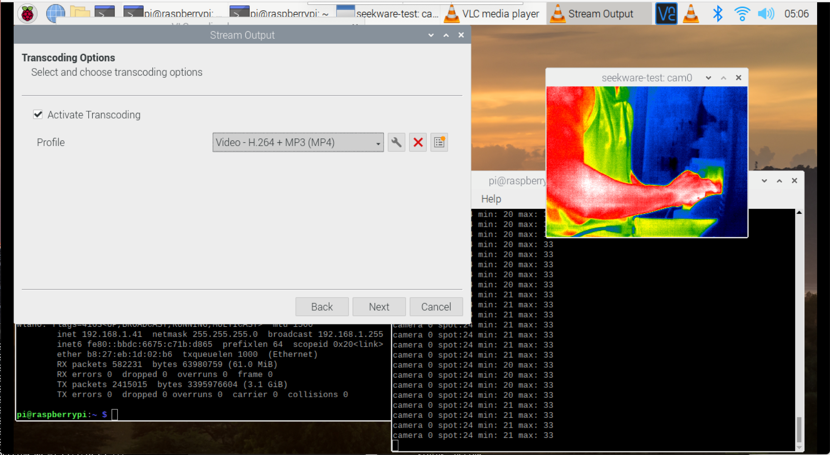Switch to the 'pi@raspberrypi: ~' taskbar entry
830x455 pixels.
280,14
